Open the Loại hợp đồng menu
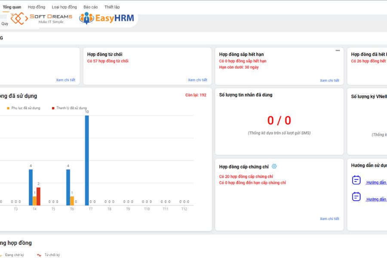The image size is (387, 258). [64, 7]
